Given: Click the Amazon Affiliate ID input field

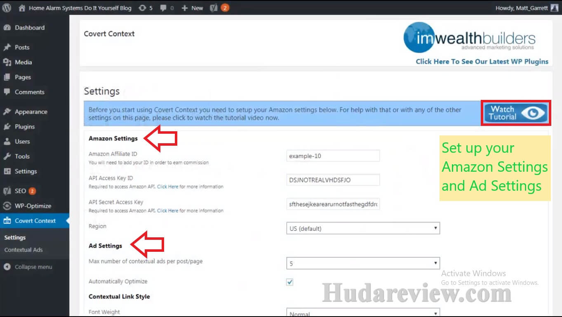Looking at the screenshot, I should (333, 156).
